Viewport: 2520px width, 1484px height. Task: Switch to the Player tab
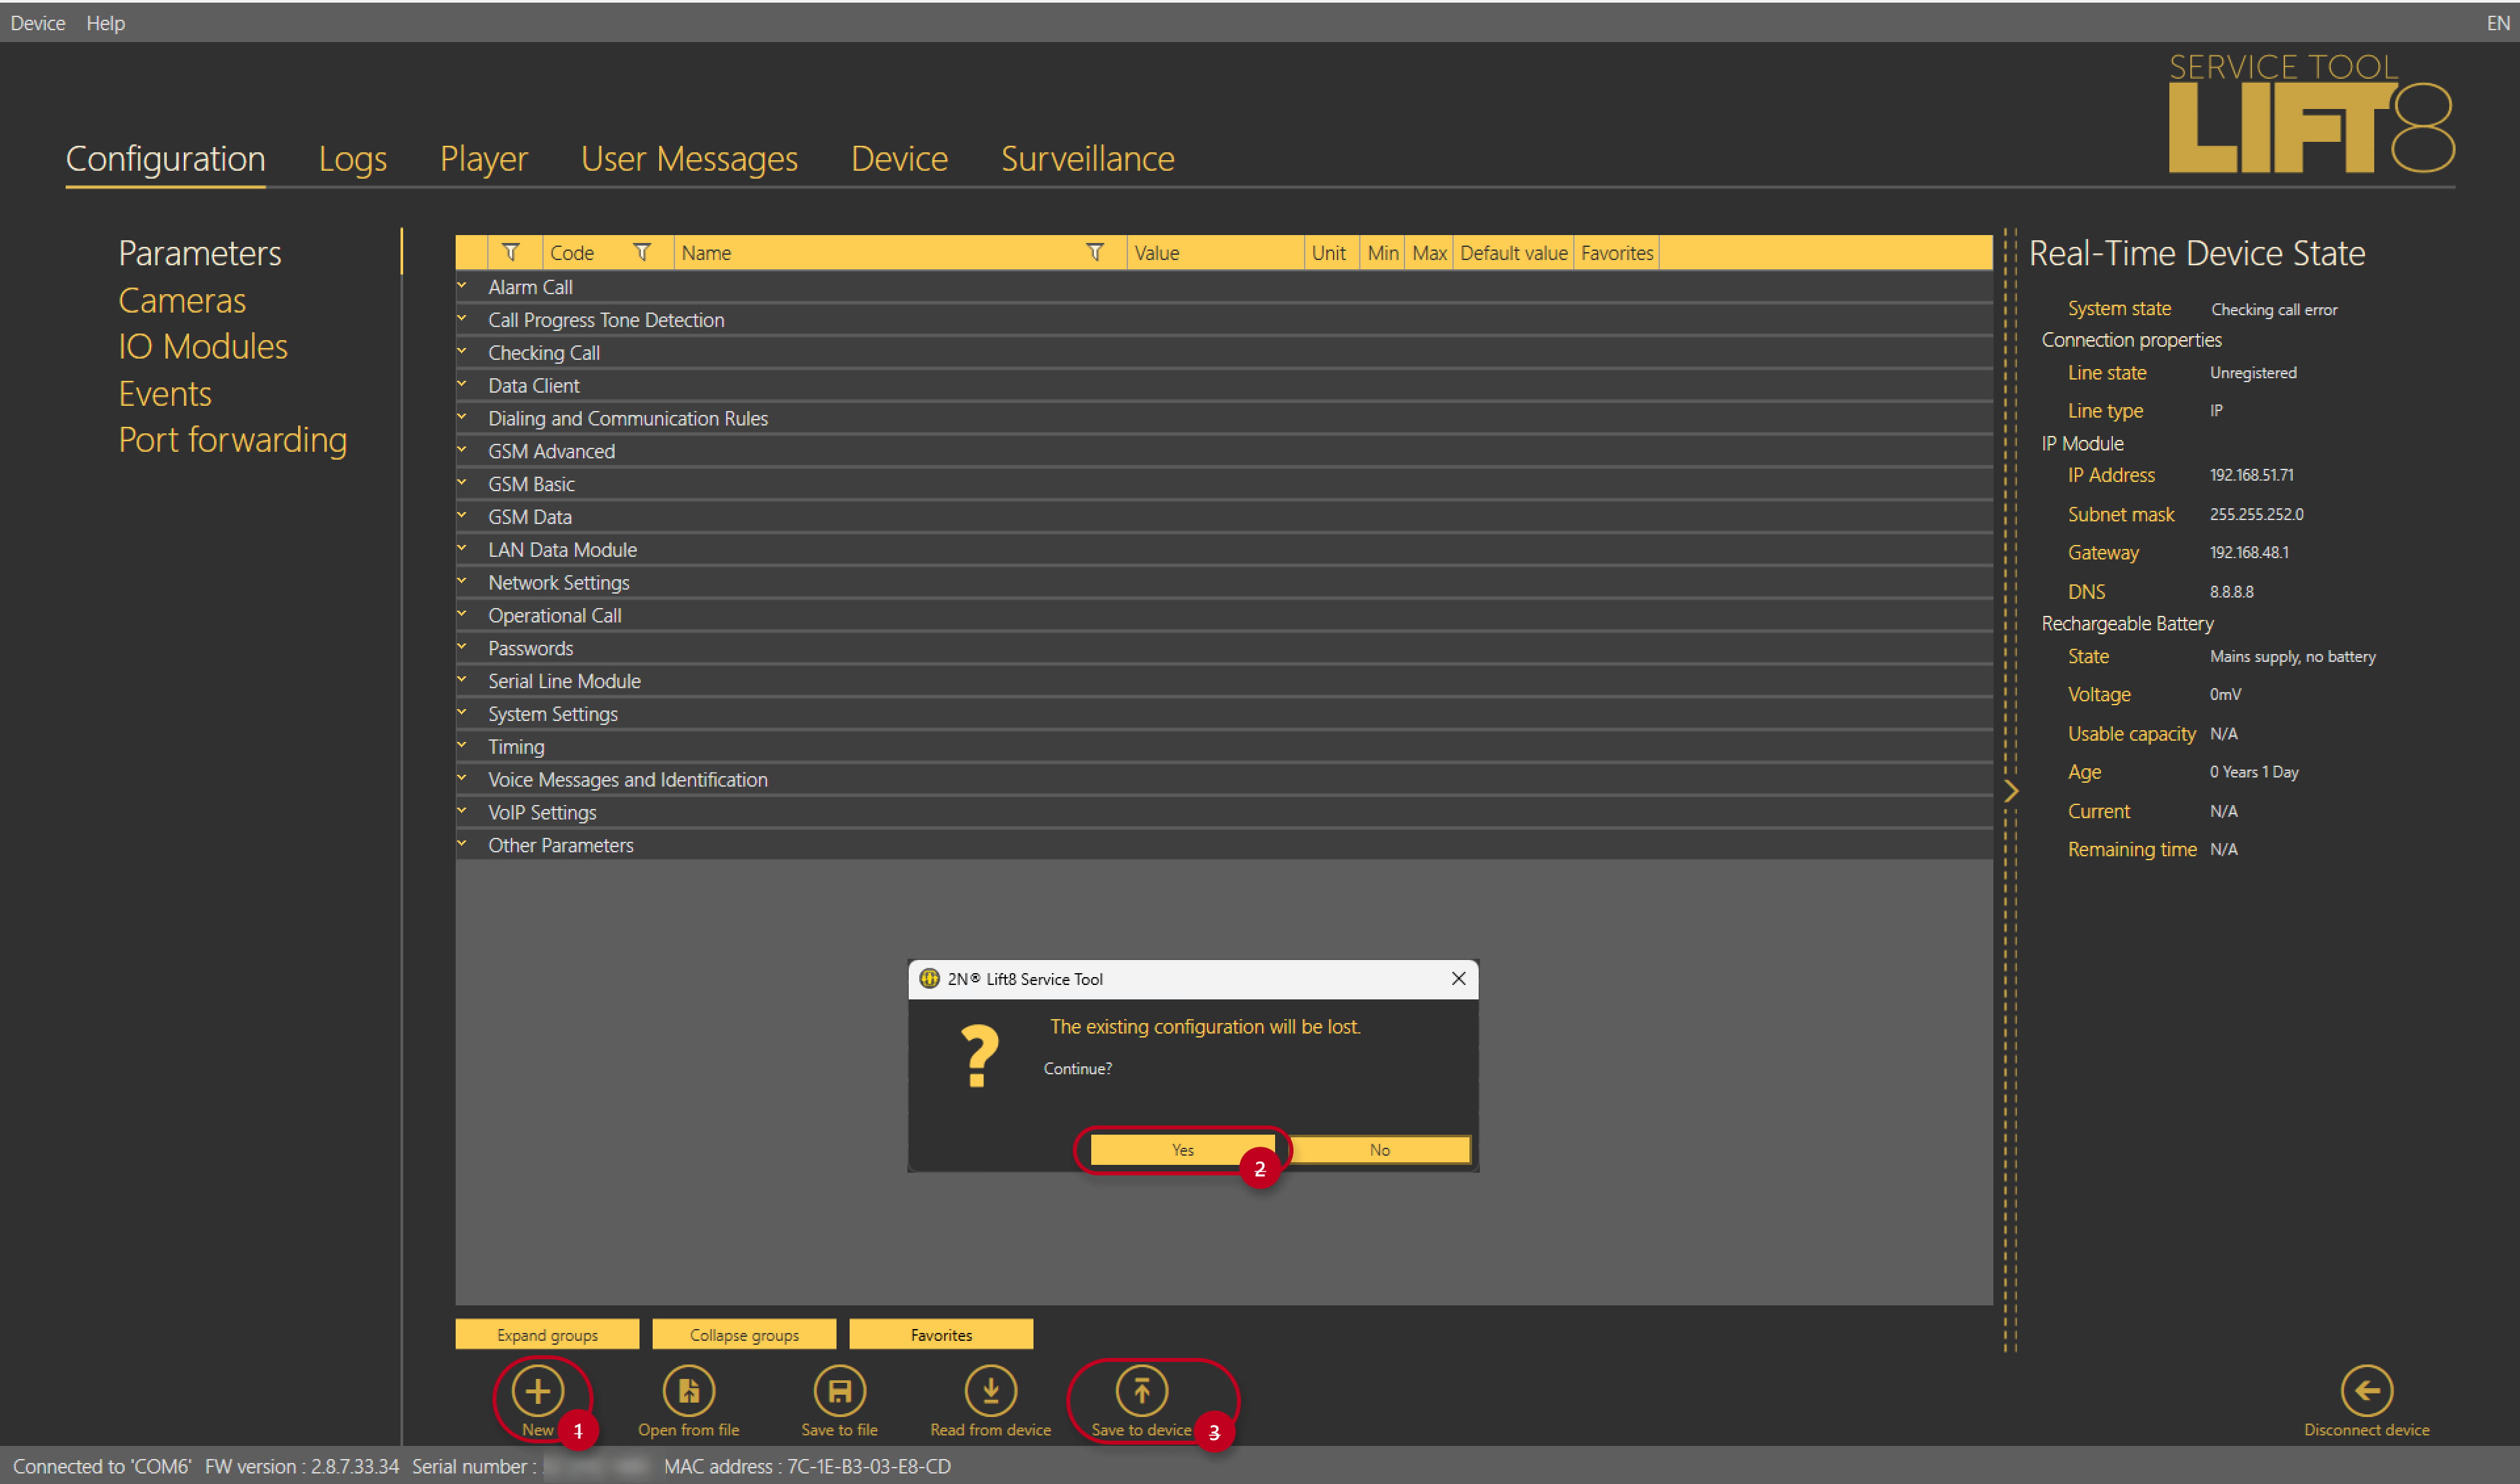point(484,159)
